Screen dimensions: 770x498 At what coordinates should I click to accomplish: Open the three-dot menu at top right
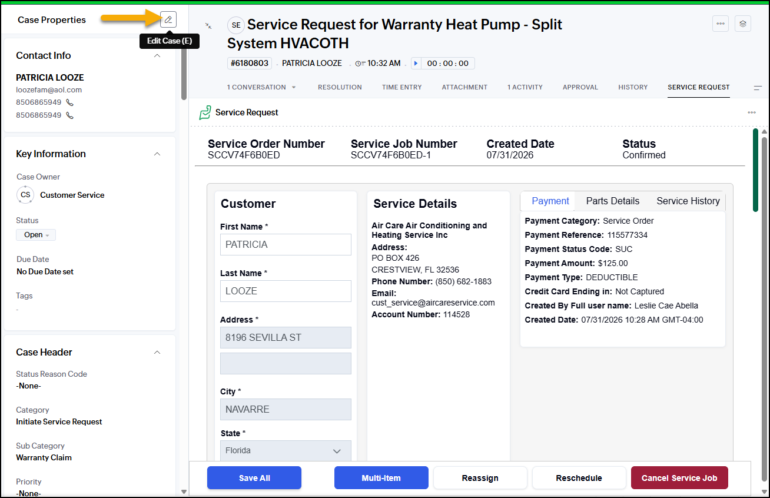(721, 24)
